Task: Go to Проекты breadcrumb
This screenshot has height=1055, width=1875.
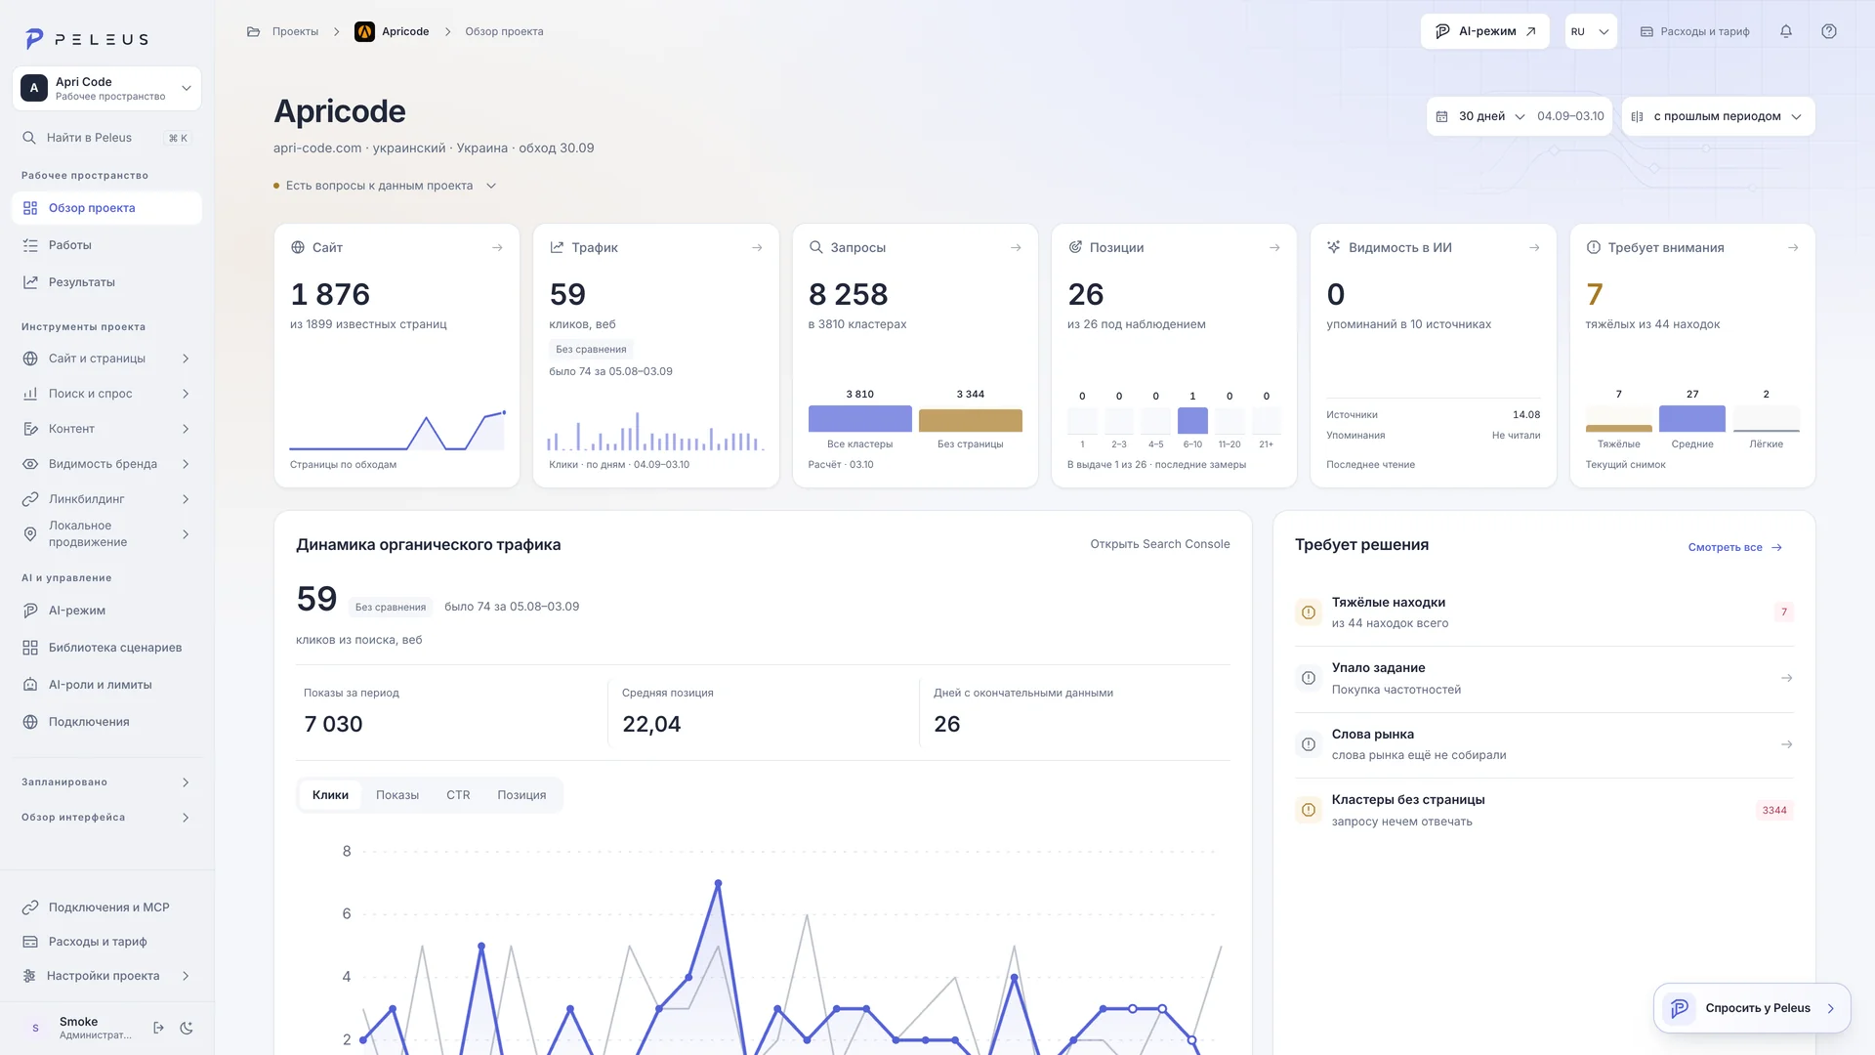Action: coord(295,31)
